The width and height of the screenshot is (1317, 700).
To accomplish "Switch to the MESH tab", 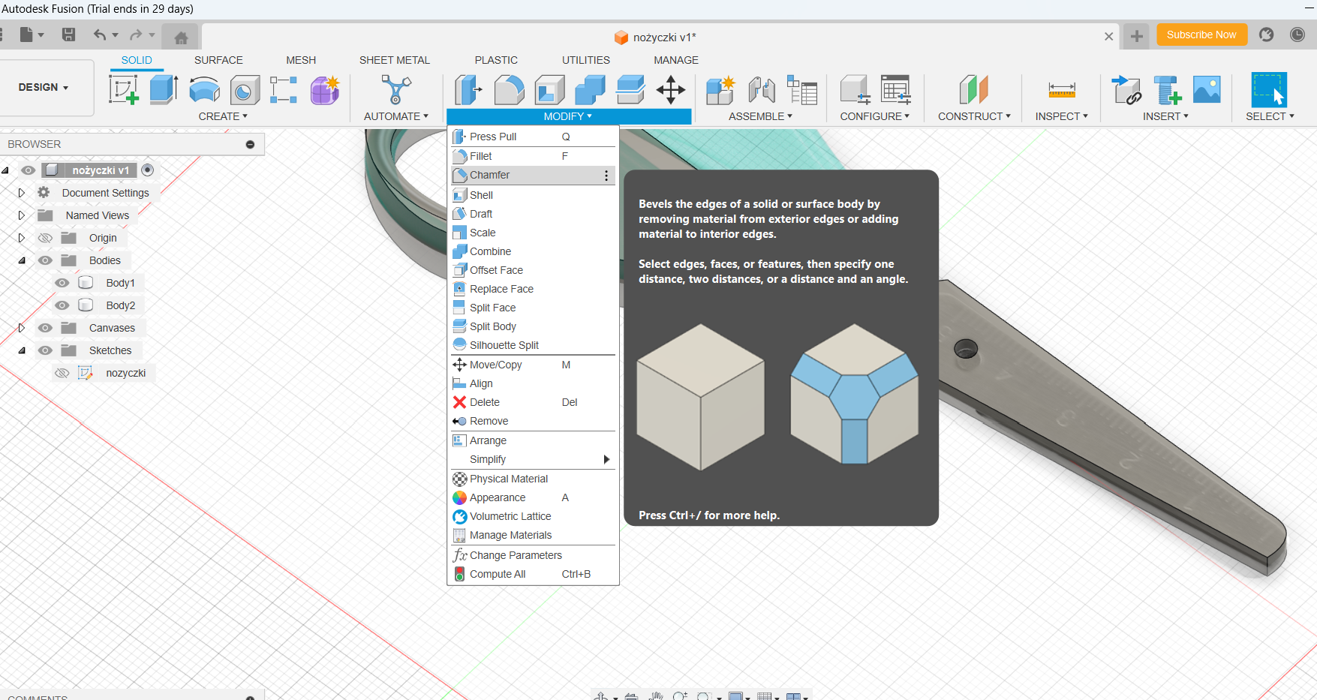I will click(301, 60).
